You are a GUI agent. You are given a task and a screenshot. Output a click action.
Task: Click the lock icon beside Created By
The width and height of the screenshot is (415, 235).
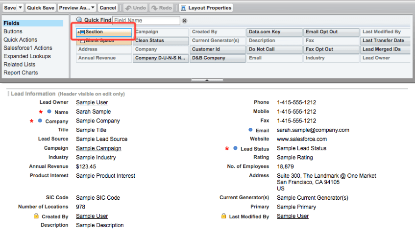(x=36, y=216)
